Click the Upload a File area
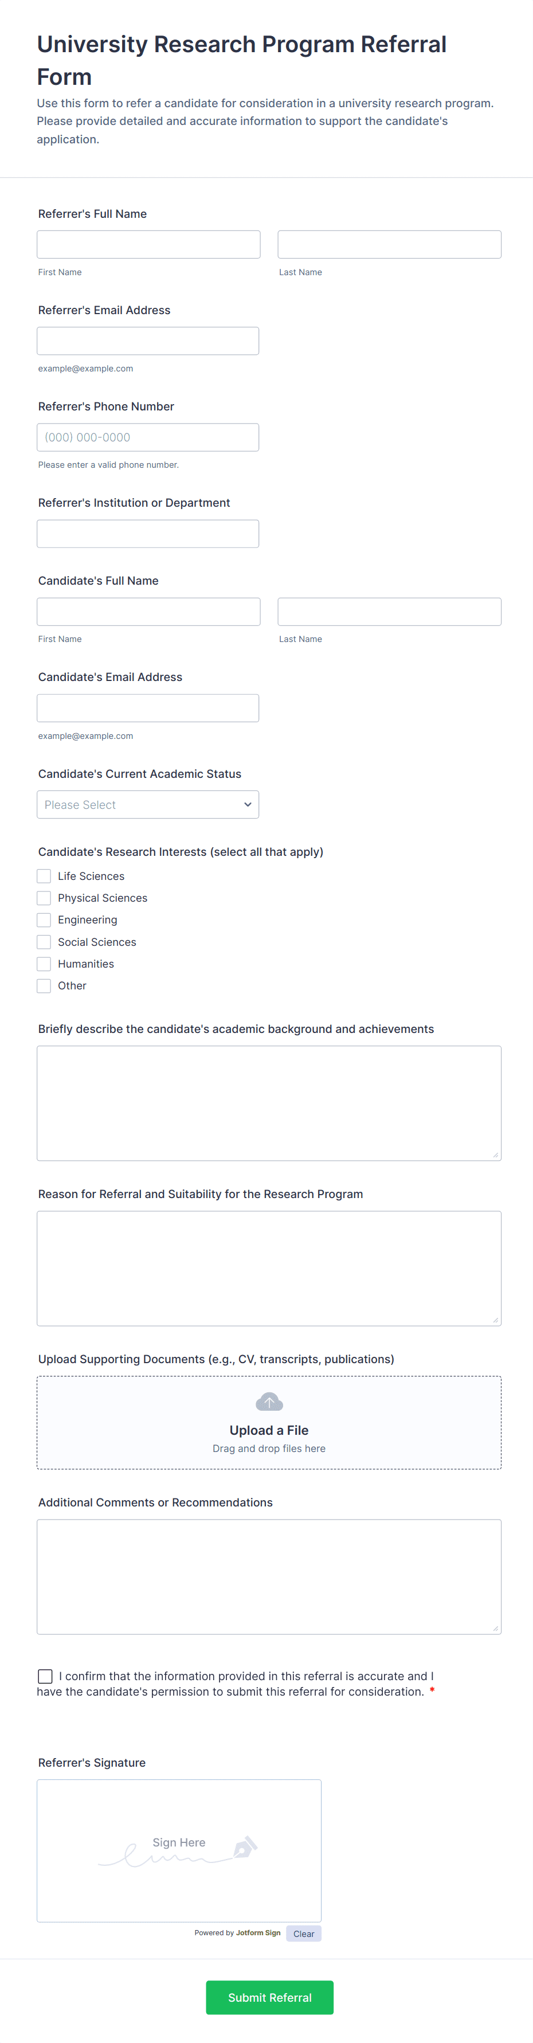533x2043 pixels. (269, 1430)
